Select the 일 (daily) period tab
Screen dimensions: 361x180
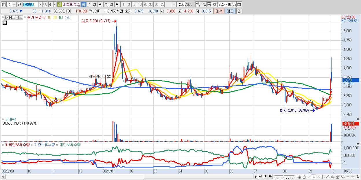[x=83, y=4]
